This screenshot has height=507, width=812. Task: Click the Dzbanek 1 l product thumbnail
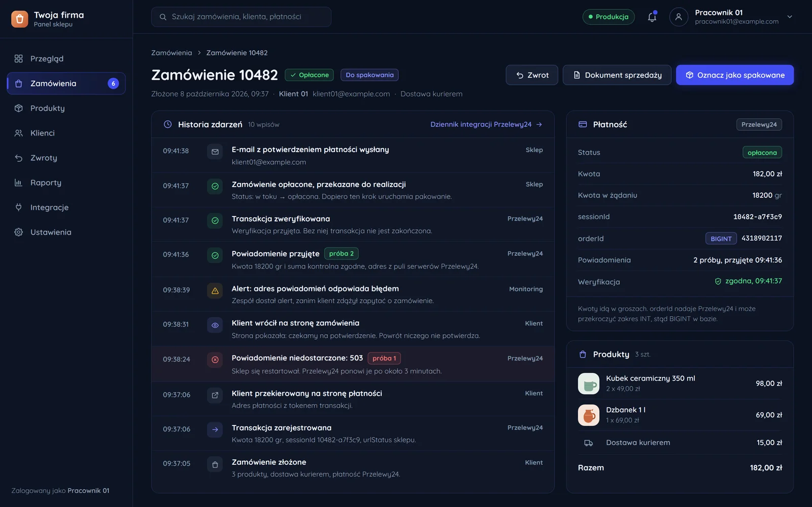(x=589, y=415)
